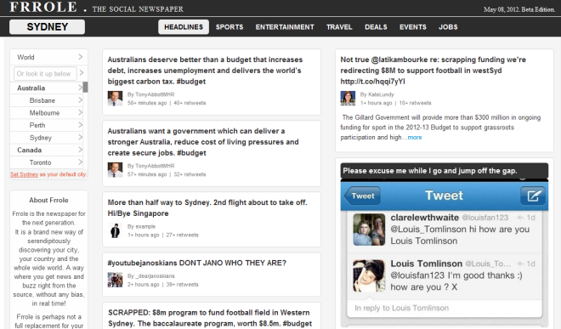561x329 pixels.
Task: Open the Not true @latikambourke headline
Action: (433, 71)
